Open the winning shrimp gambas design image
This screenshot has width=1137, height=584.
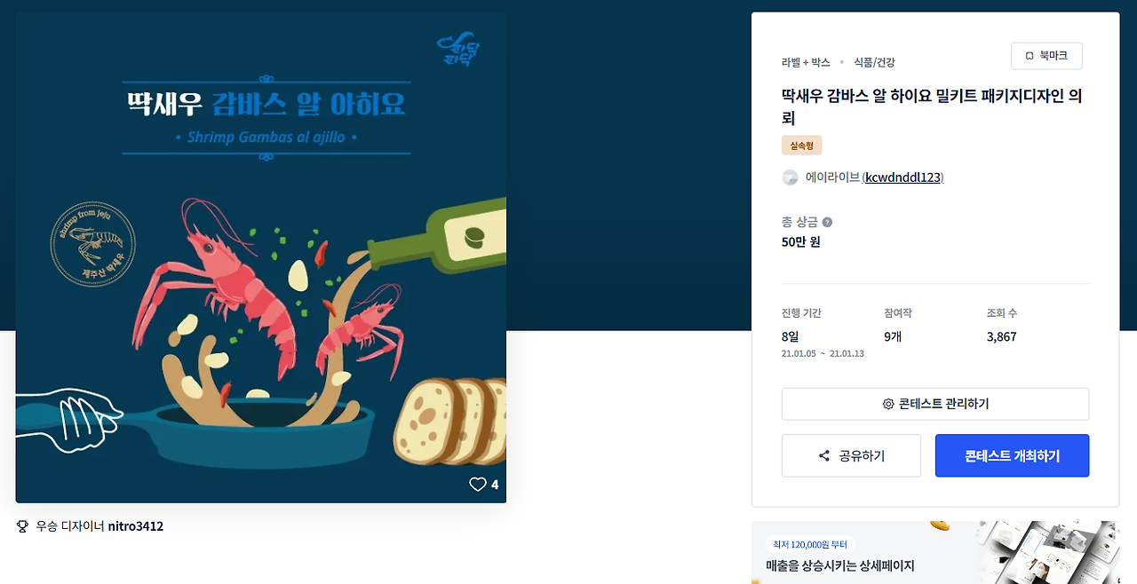(x=261, y=257)
